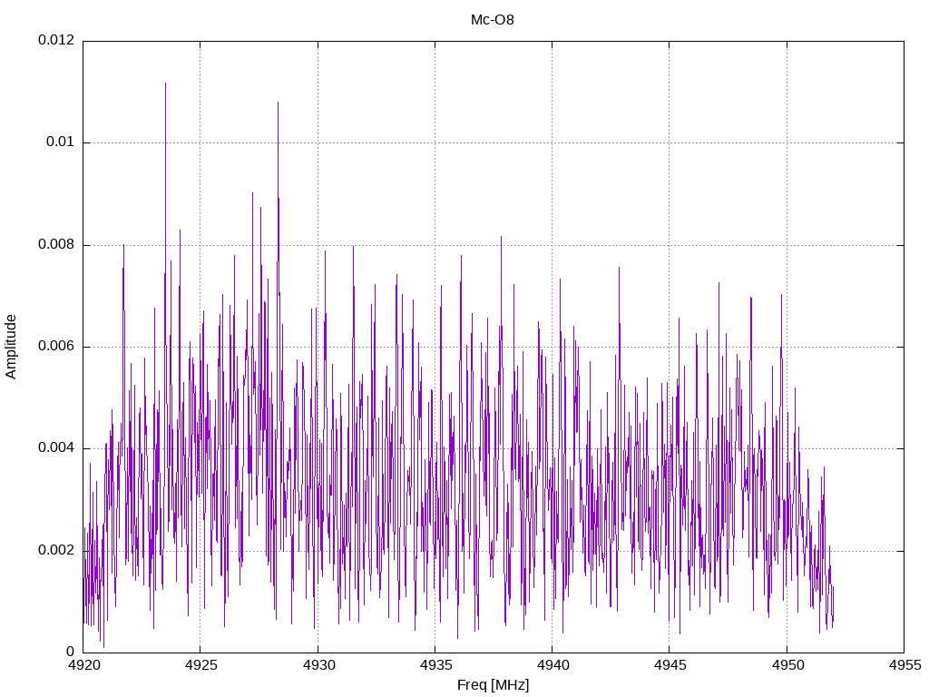Click the plot title "Mc-O8"
This screenshot has height=697, width=929.
click(492, 20)
